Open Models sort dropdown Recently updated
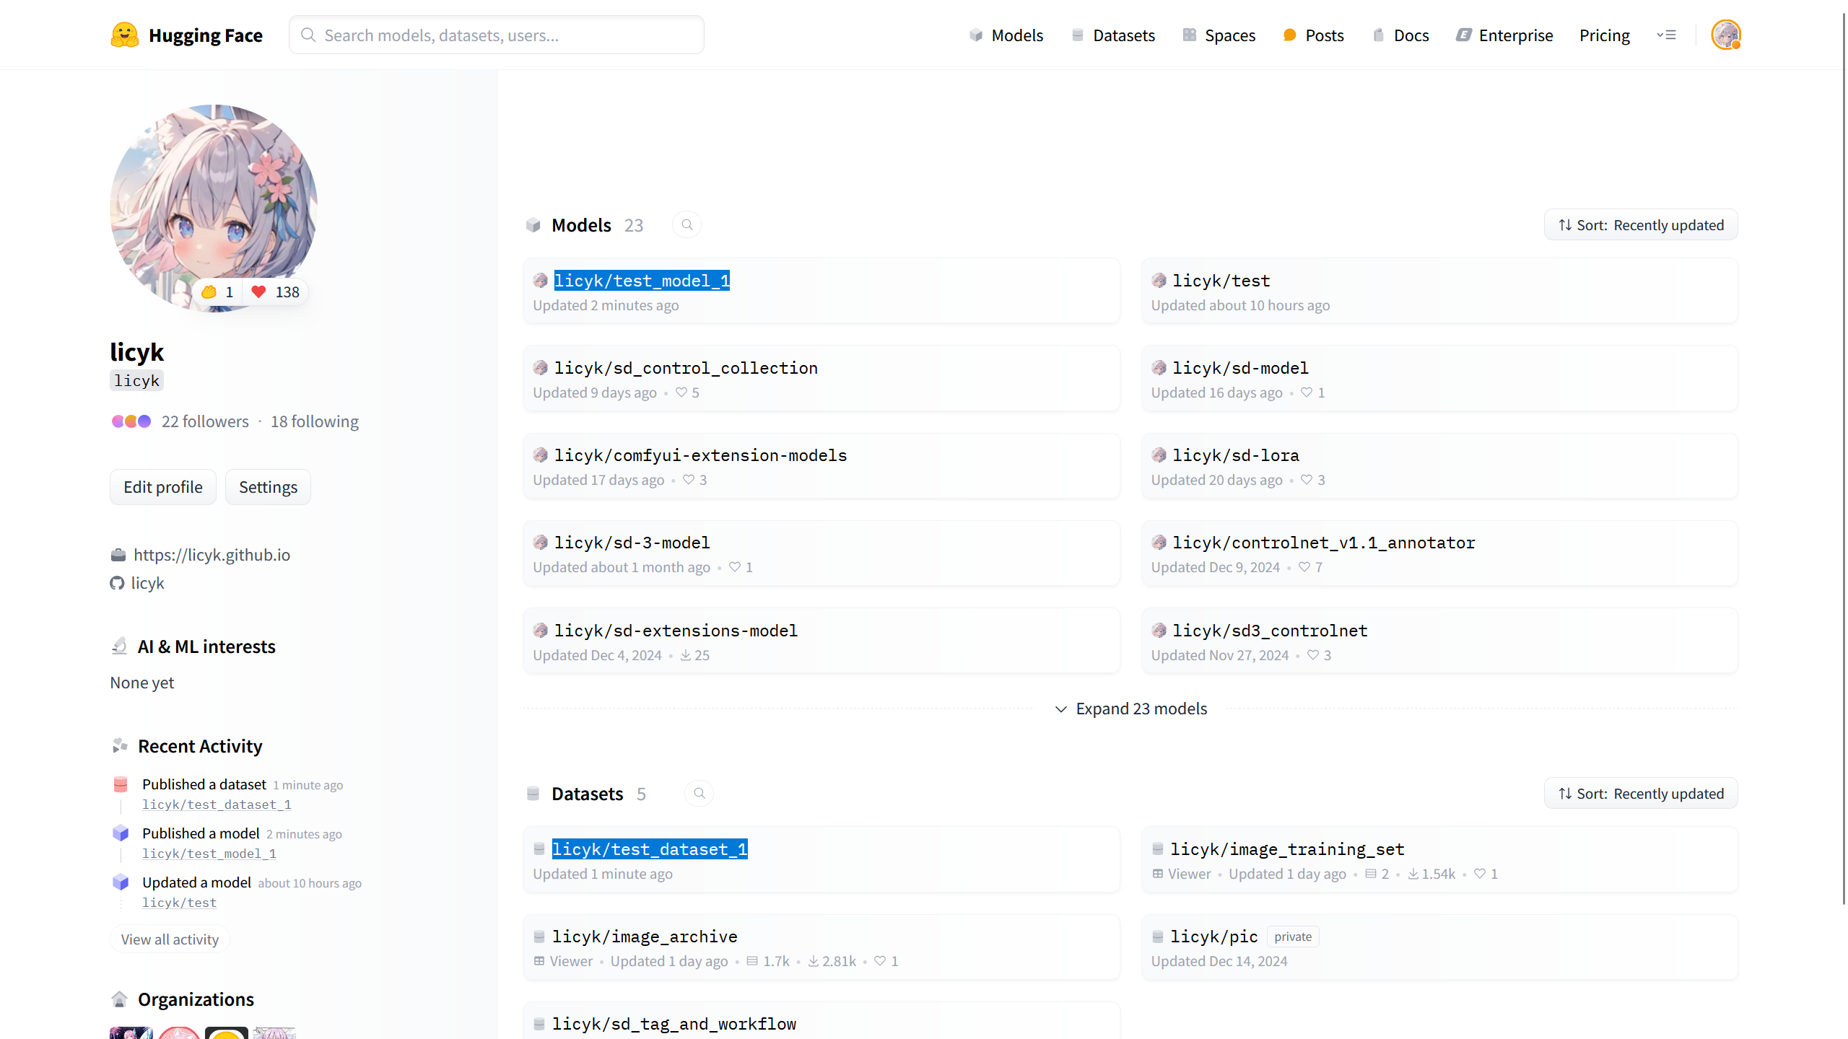This screenshot has height=1039, width=1848. point(1640,225)
